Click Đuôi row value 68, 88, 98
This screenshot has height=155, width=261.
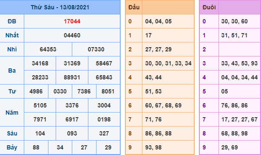click(x=234, y=133)
